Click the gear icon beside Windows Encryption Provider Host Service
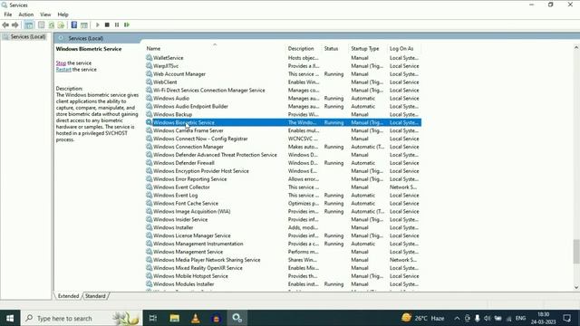The height and width of the screenshot is (326, 580). tap(149, 171)
